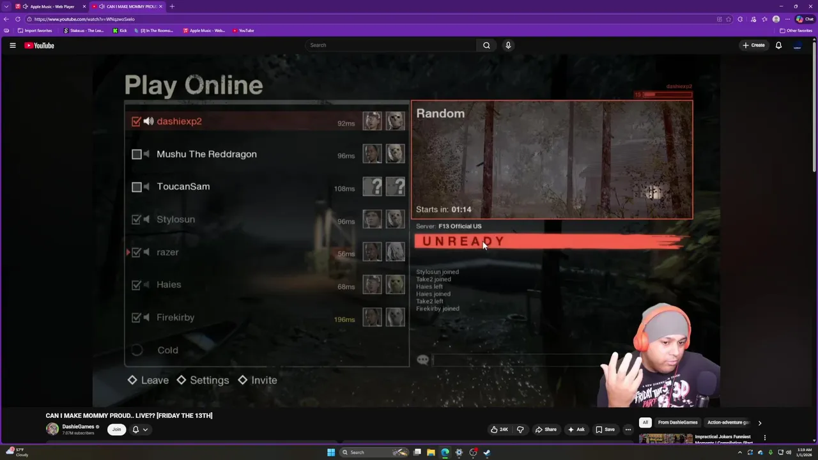
Task: Open the weather widget showing 57°F
Action: click(x=17, y=452)
